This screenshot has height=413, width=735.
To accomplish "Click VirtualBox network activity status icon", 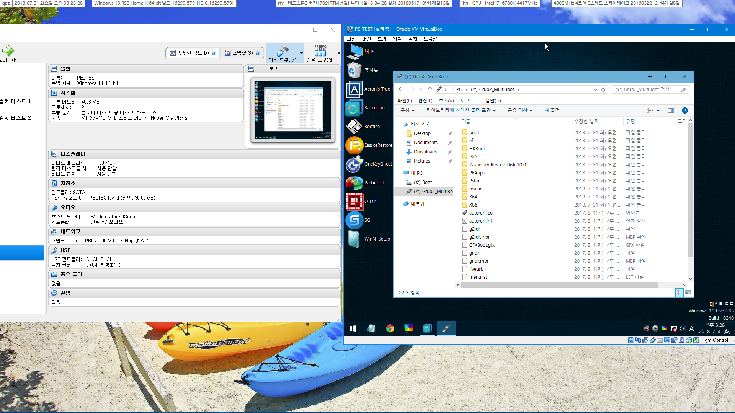I will [x=645, y=340].
